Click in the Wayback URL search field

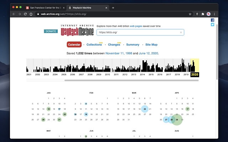tap(137, 32)
